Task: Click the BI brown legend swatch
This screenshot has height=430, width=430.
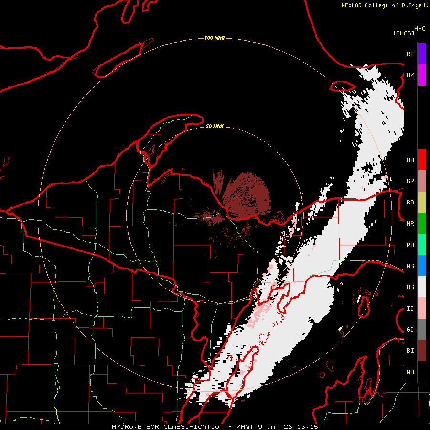Action: tap(422, 351)
